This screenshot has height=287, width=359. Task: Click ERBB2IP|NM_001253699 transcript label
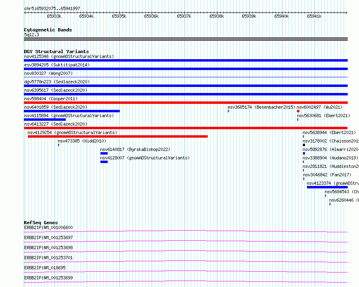tap(48, 278)
